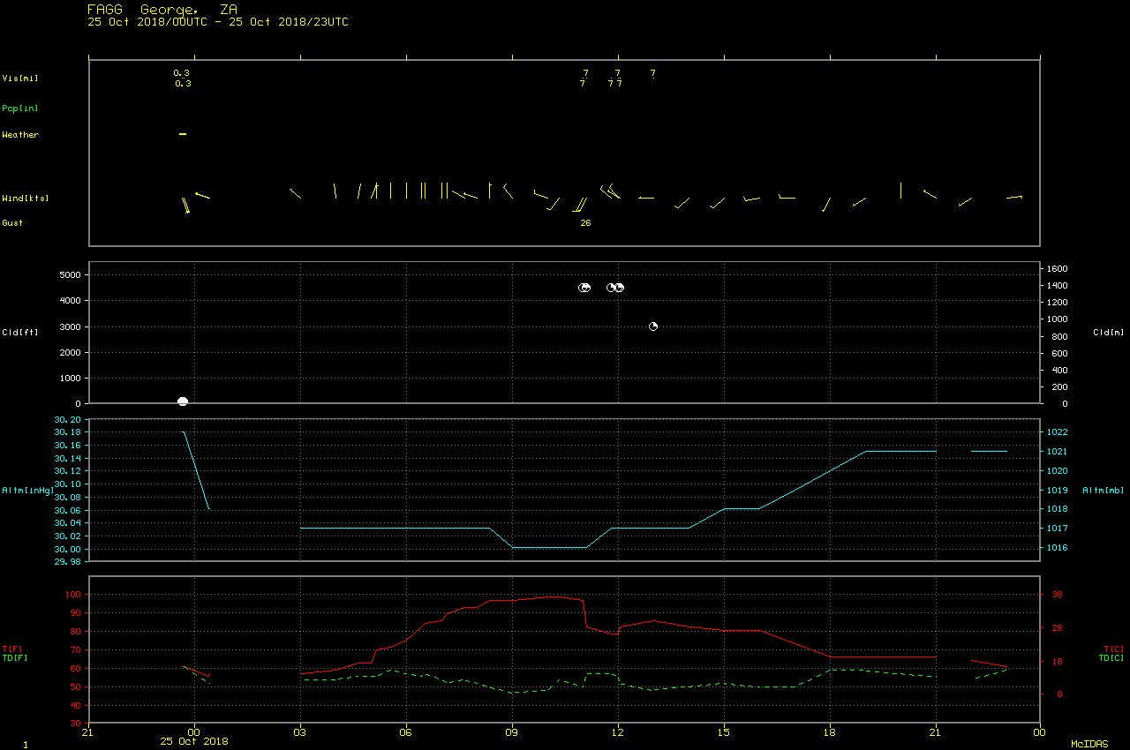The width and height of the screenshot is (1130, 750).
Task: Click the 'Cld[m]' axis label
Action: tap(1107, 333)
